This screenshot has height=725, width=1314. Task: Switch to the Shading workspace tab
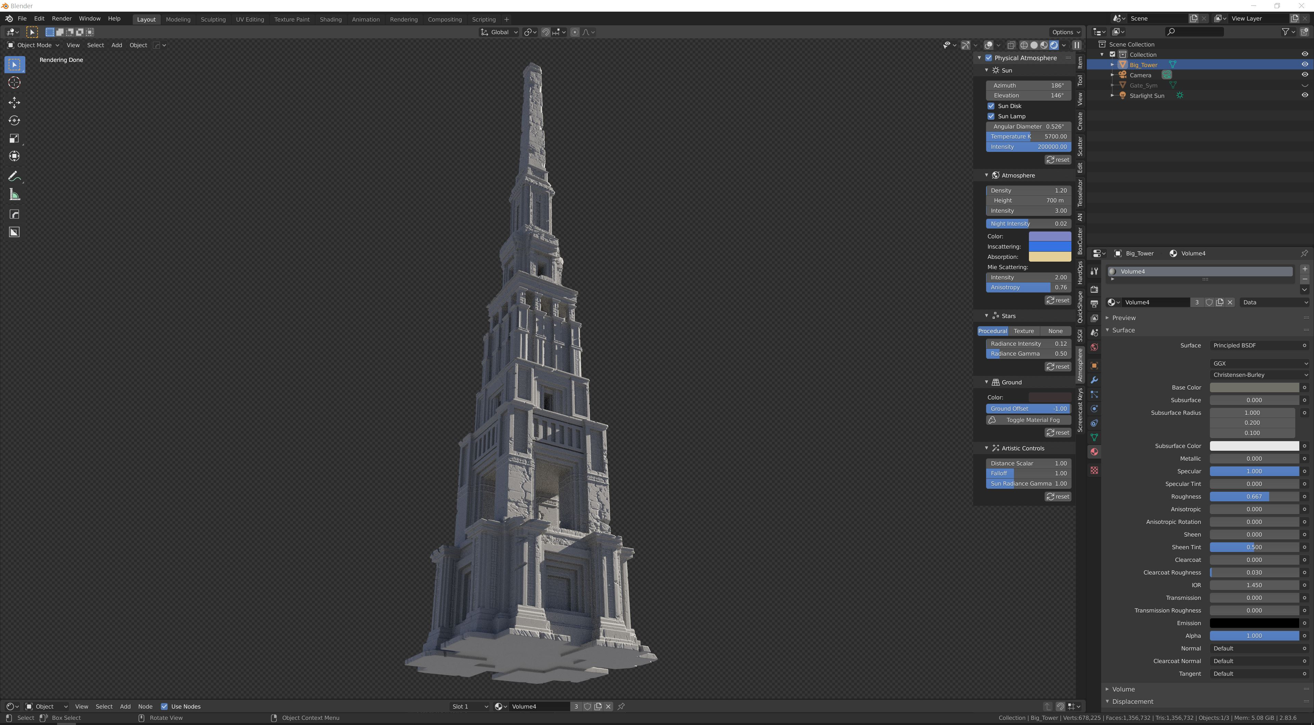pos(330,19)
